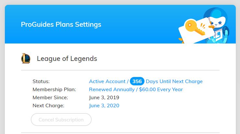The height and width of the screenshot is (134, 240).
Task: Click the League of Legends game icon
Action: [x=26, y=58]
